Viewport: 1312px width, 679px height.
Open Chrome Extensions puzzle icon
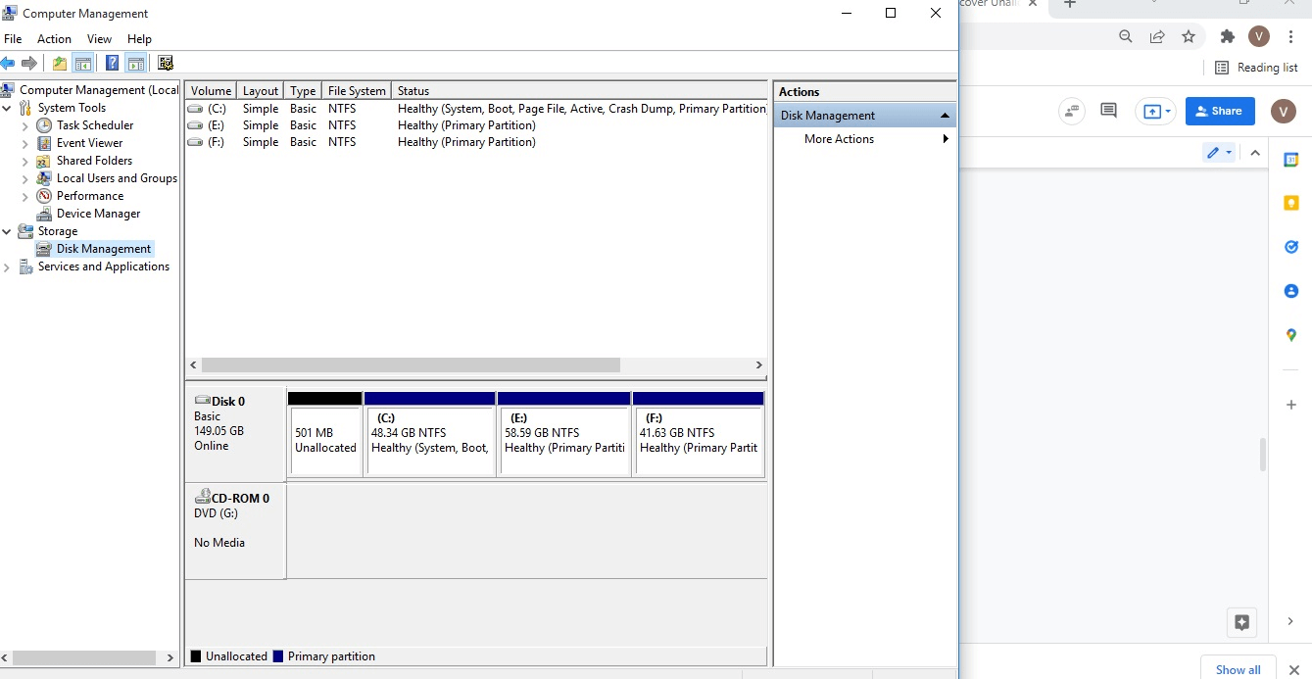pos(1228,36)
